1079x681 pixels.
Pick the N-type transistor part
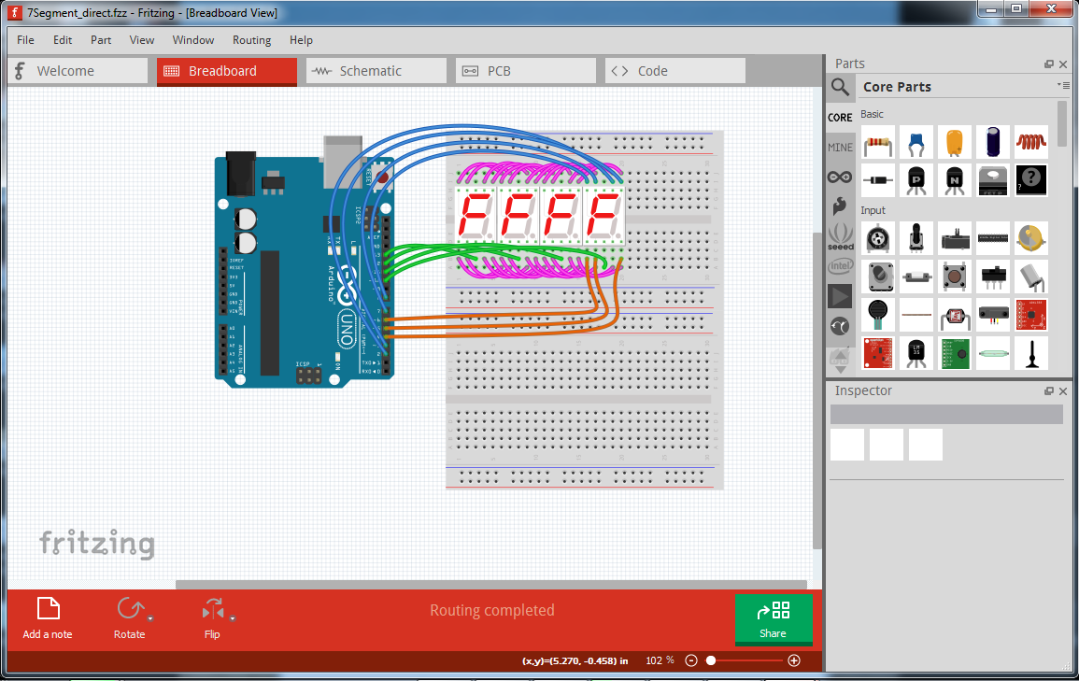coord(955,180)
